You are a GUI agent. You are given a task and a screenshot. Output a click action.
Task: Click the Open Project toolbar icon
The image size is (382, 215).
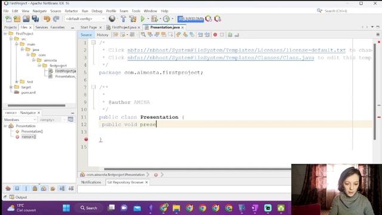tap(26, 19)
